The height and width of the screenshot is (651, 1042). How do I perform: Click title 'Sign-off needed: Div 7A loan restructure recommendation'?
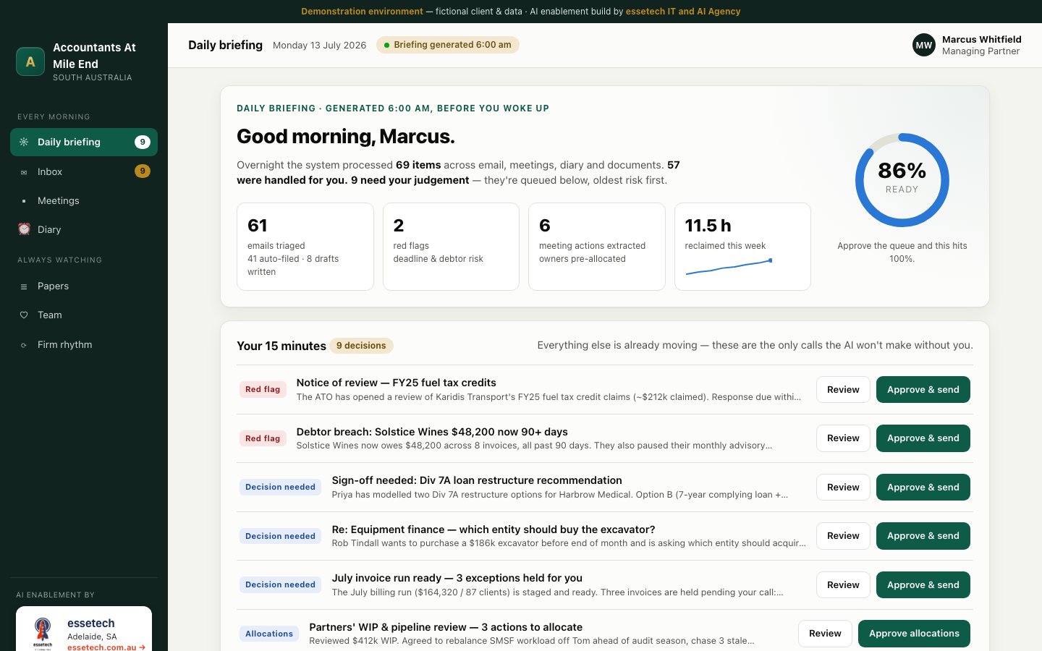coord(477,480)
